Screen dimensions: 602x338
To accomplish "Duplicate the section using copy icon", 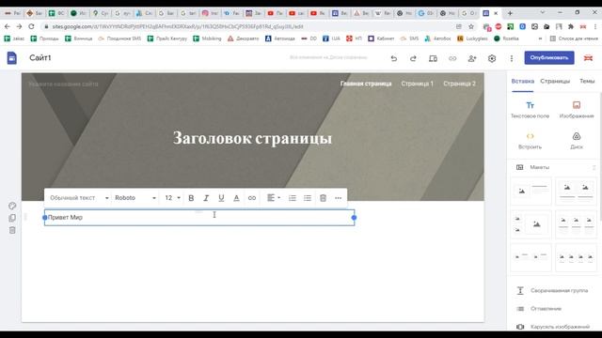I will click(x=12, y=218).
